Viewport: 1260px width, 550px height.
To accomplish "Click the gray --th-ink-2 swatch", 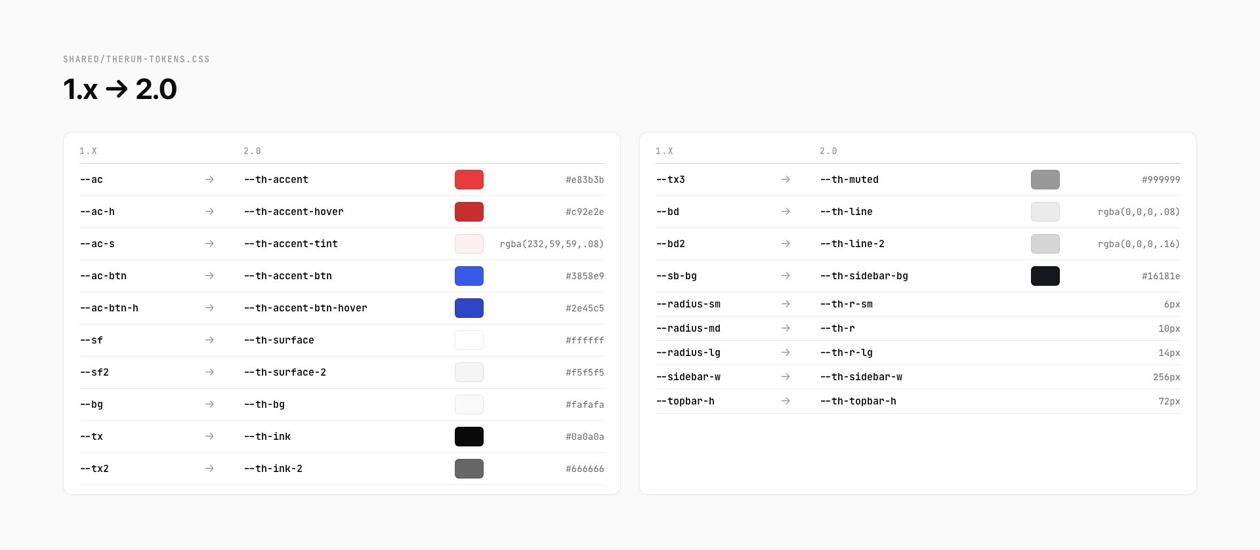I will (x=469, y=469).
